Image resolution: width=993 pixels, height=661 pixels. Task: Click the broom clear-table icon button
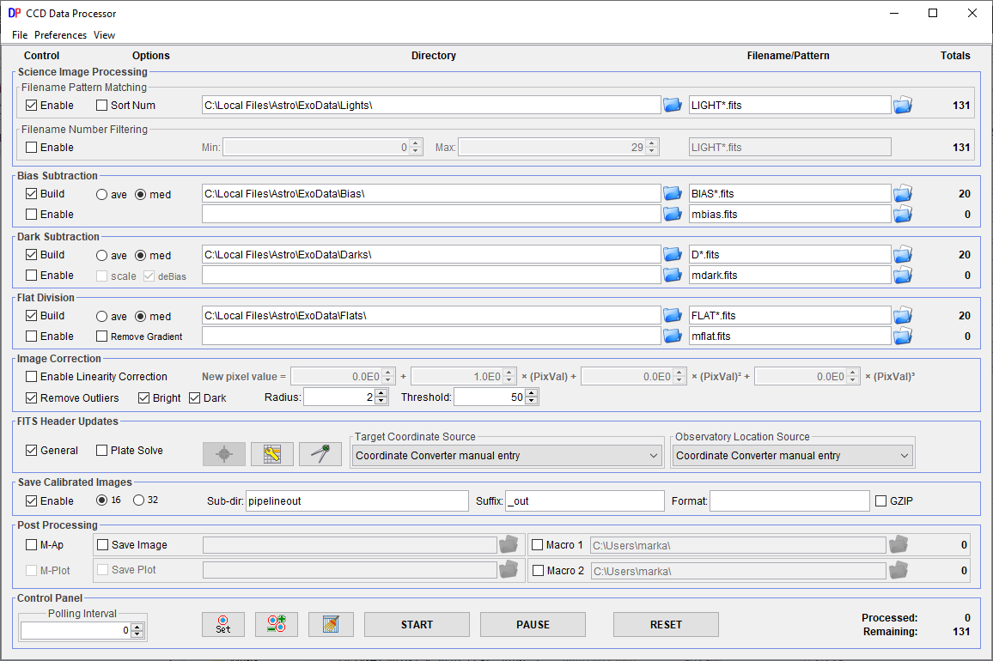tap(331, 624)
